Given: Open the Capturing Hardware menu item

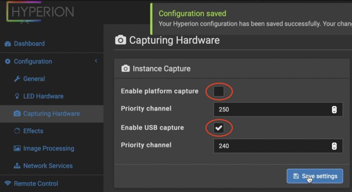Looking at the screenshot, I should (x=51, y=114).
